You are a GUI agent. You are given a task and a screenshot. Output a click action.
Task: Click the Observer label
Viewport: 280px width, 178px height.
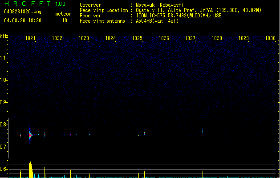tap(90, 5)
